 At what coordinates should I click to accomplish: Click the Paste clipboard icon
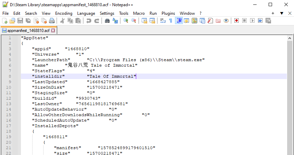pos(78,21)
